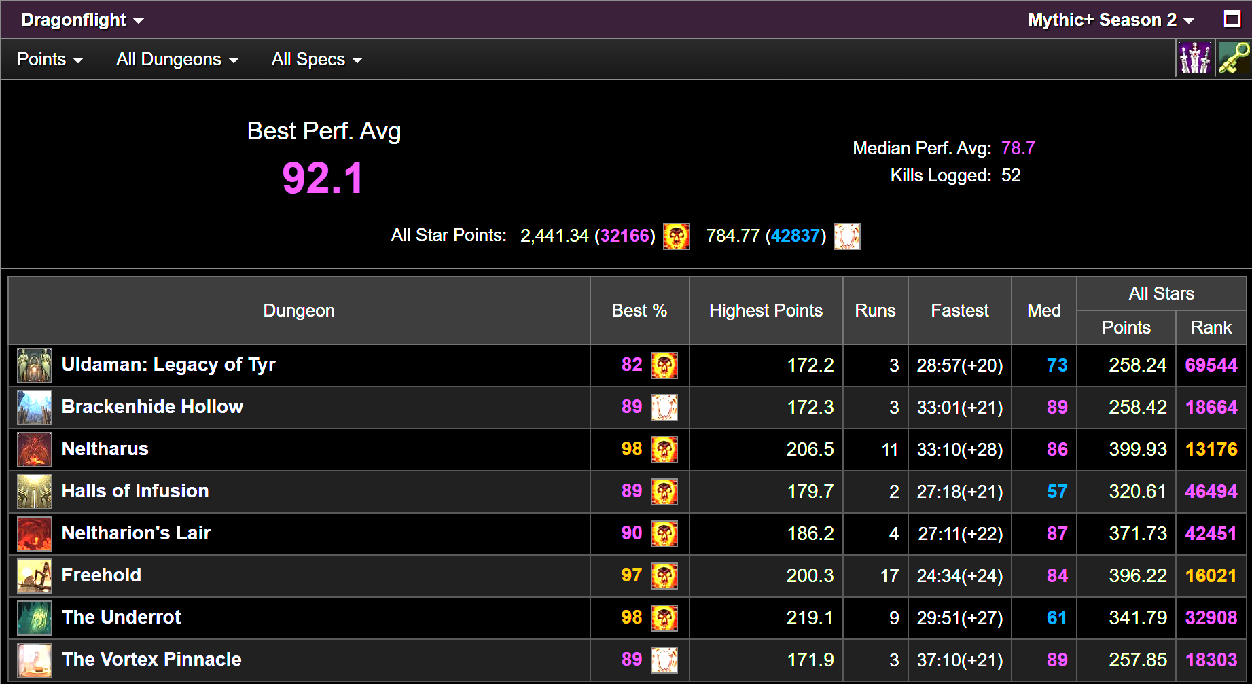The width and height of the screenshot is (1252, 684).
Task: Click the Fastest column header
Action: (x=959, y=310)
